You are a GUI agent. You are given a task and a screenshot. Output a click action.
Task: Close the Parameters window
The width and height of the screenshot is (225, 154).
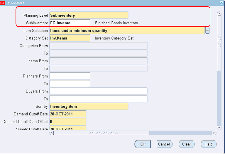[x=221, y=3]
